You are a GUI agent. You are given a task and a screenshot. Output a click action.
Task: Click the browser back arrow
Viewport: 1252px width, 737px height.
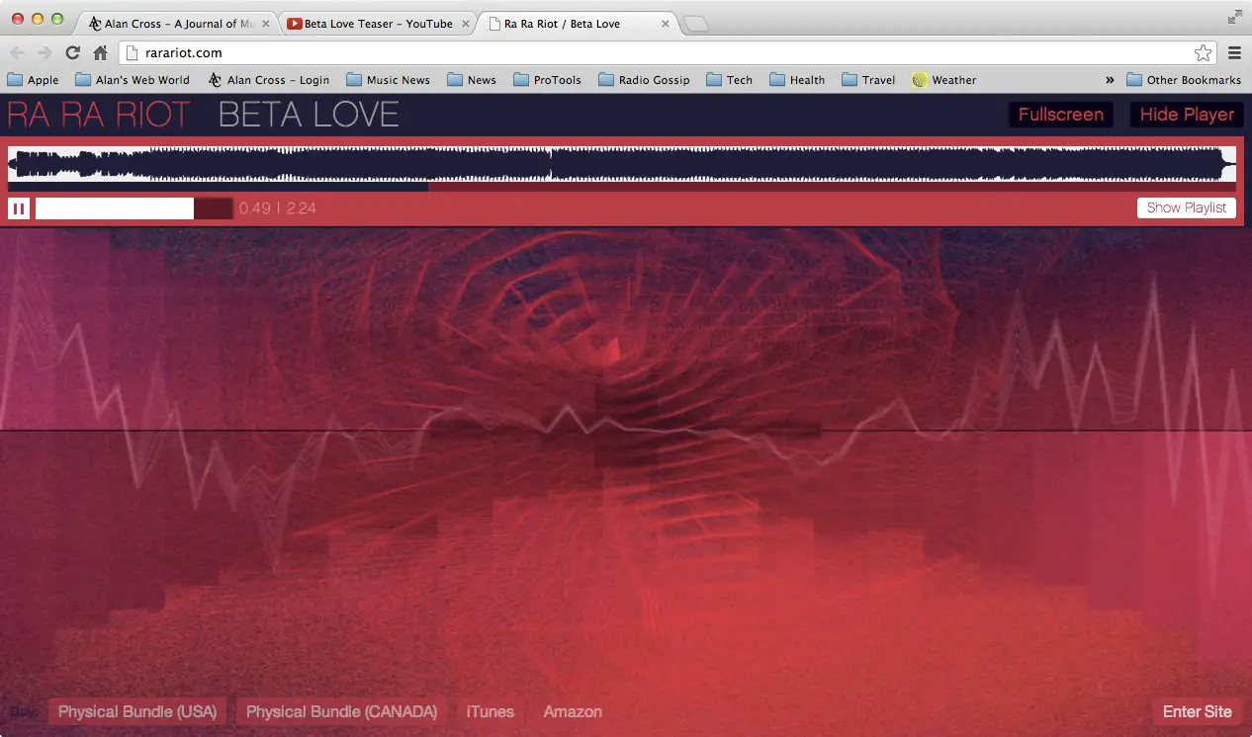(x=17, y=53)
